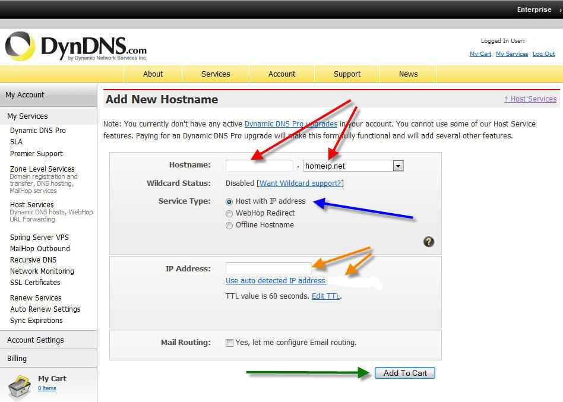The height and width of the screenshot is (402, 563).
Task: Click the Hostname text field
Action: (260, 166)
